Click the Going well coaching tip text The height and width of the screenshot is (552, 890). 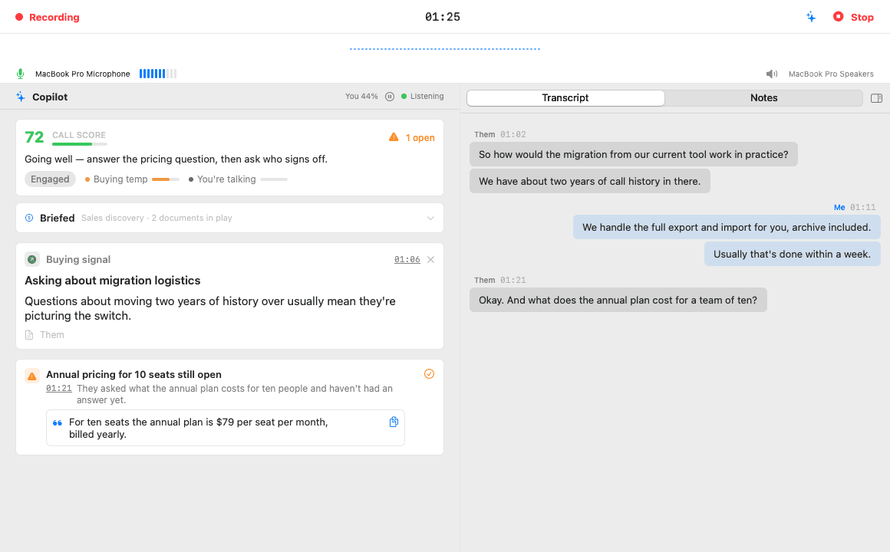[x=176, y=159]
